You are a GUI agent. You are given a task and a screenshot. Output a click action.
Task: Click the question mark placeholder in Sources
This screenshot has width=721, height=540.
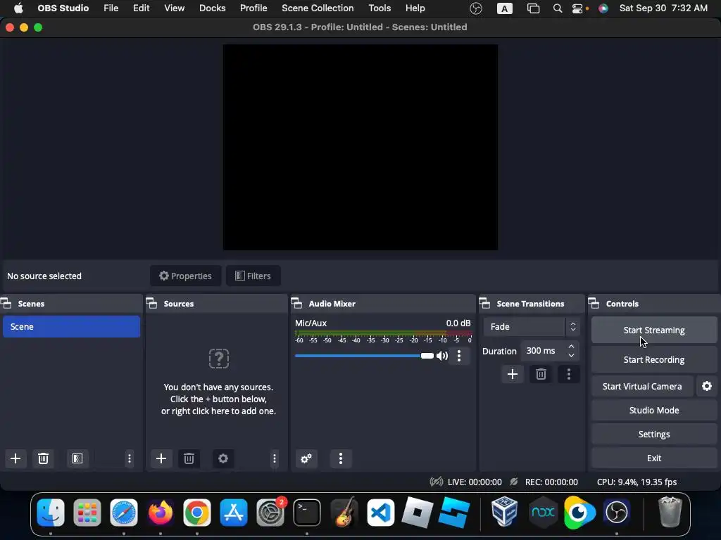(x=219, y=359)
